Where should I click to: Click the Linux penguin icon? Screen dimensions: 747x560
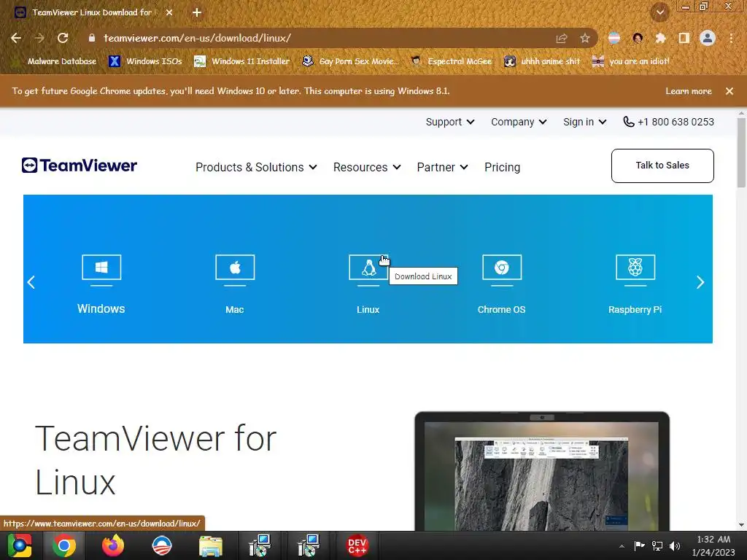pos(368,270)
